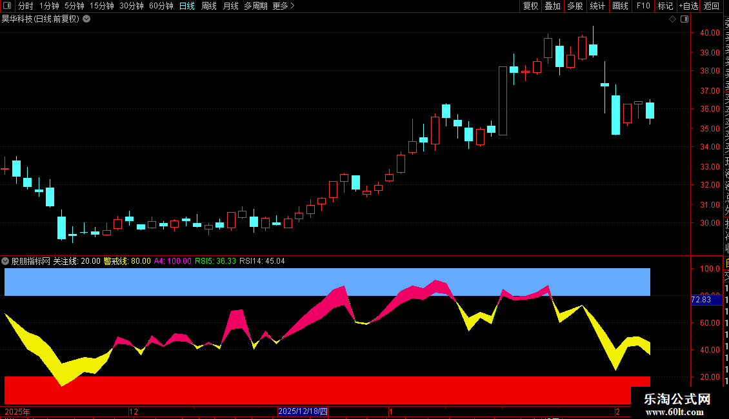
Task: Click the 多股 multi-stock button
Action: point(575,6)
